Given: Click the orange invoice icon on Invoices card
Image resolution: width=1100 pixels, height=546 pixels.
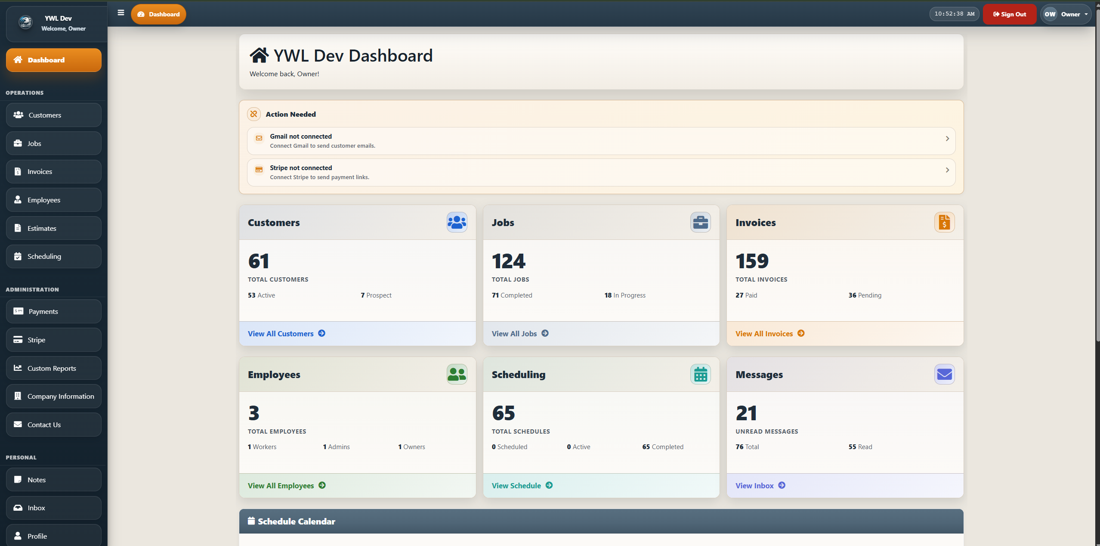Looking at the screenshot, I should [944, 222].
